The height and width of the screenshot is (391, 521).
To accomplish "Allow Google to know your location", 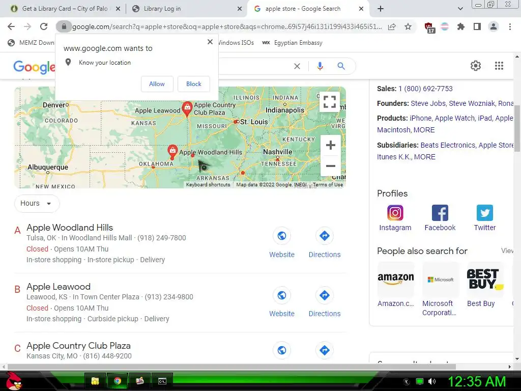I will click(157, 84).
